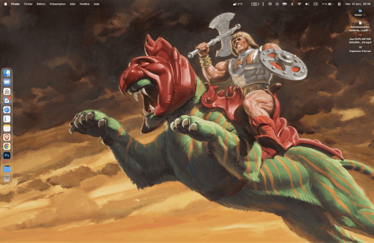Open the Présentation menu
The width and height of the screenshot is (374, 243).
click(57, 4)
